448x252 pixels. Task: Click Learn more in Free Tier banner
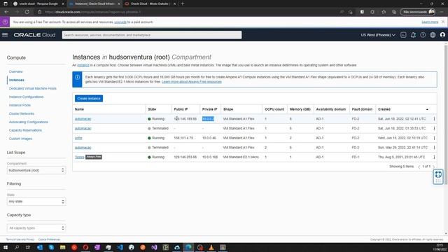pyautogui.click(x=430, y=22)
